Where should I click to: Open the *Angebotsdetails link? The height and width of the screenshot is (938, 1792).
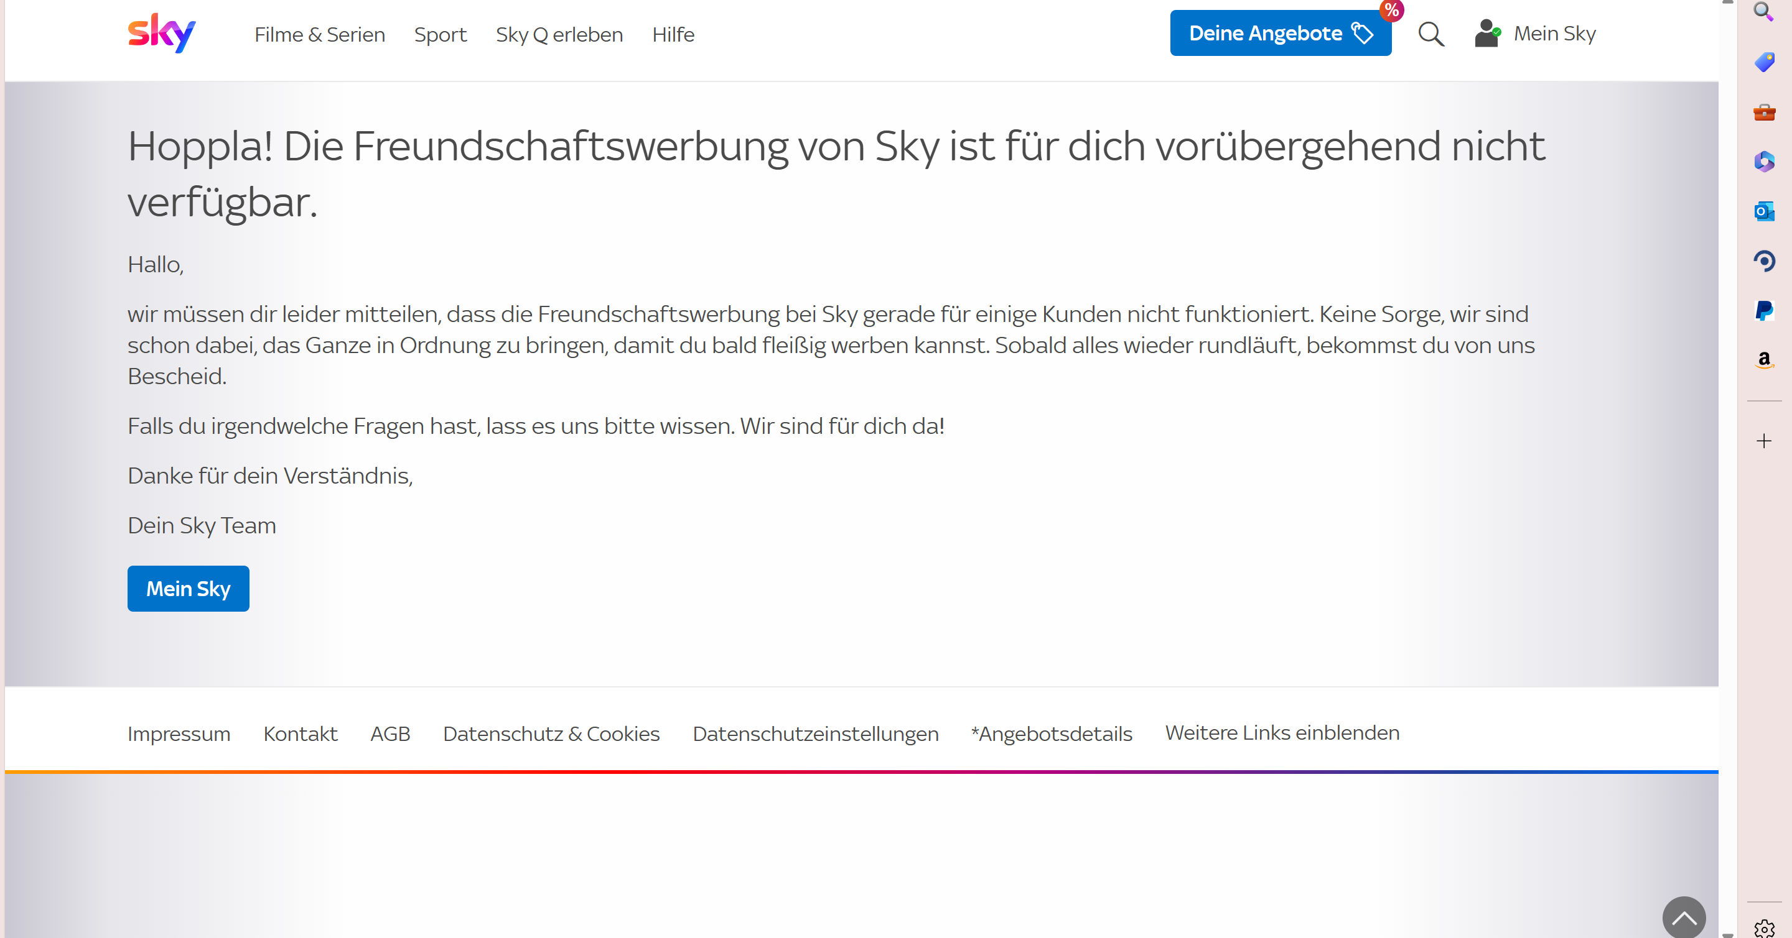1051,733
